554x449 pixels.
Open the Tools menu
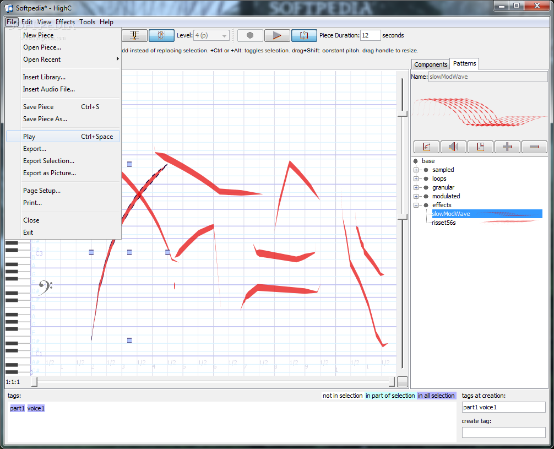coord(87,22)
